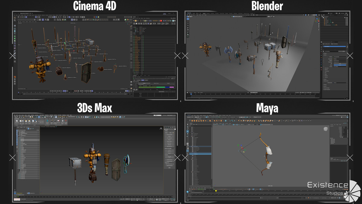Create a polygon sphere from Maya shelf
Screen dimensions: 362x204
pyautogui.click(x=192, y=121)
